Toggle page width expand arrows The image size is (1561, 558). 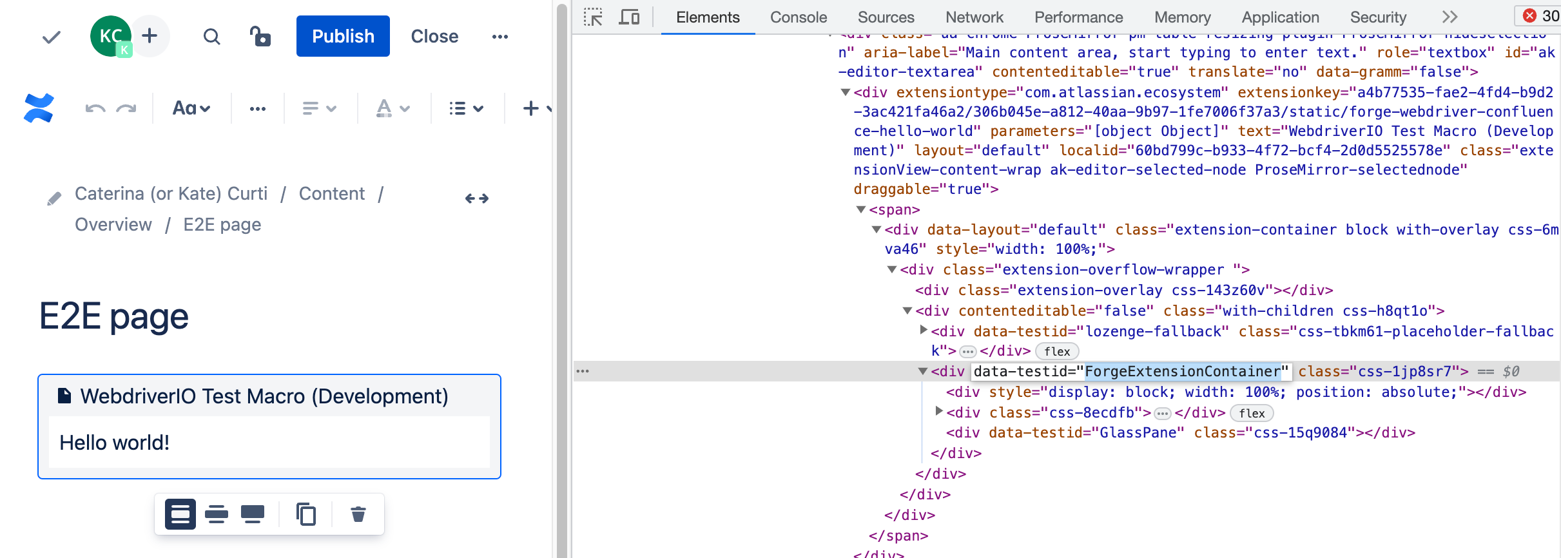coord(477,198)
